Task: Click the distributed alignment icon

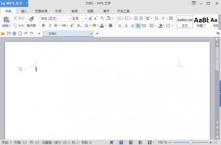Action: pyautogui.click(x=144, y=26)
